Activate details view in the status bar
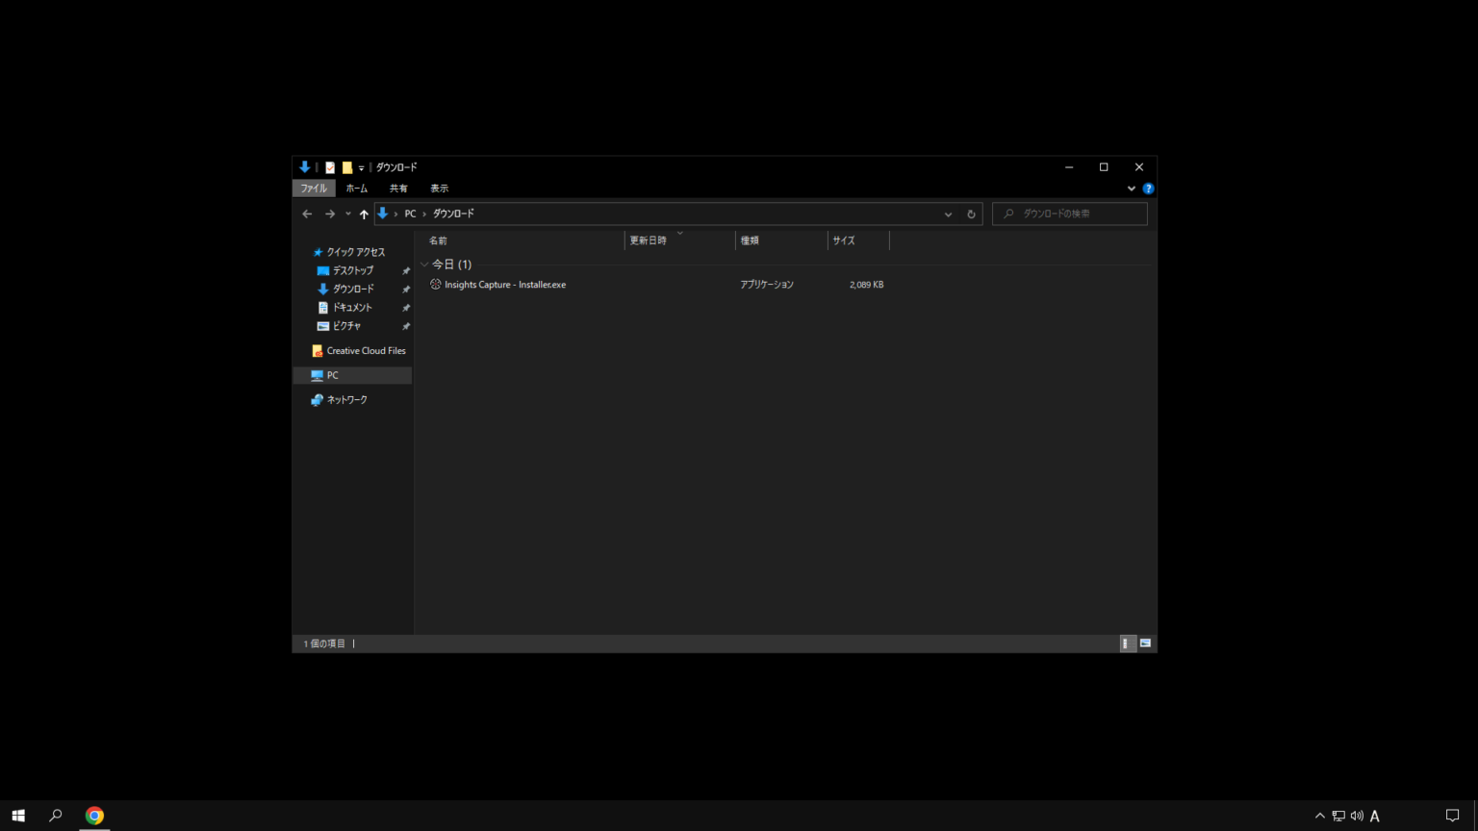The image size is (1478, 831). [x=1126, y=642]
